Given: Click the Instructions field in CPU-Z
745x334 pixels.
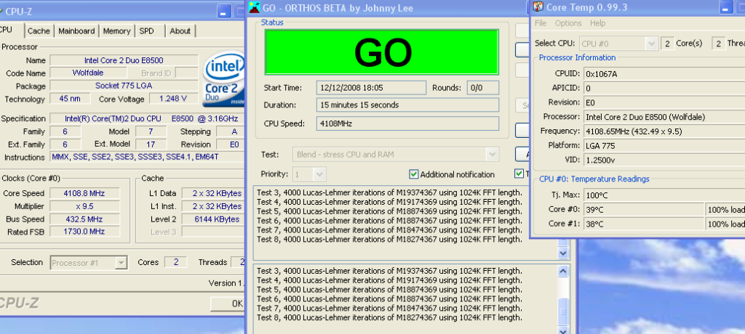Looking at the screenshot, I should pos(147,157).
